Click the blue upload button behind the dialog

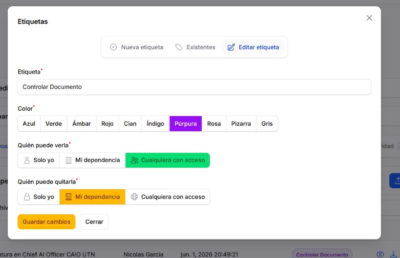[x=395, y=181]
